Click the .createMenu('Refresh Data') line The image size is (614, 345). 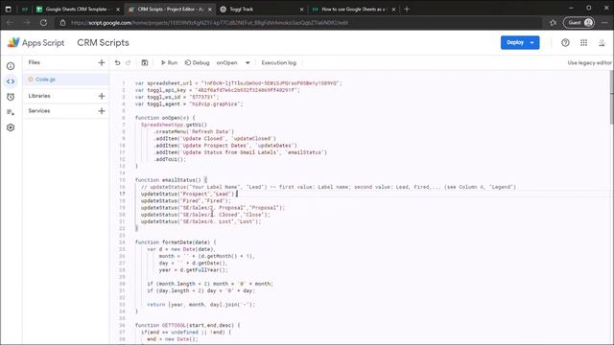point(194,132)
